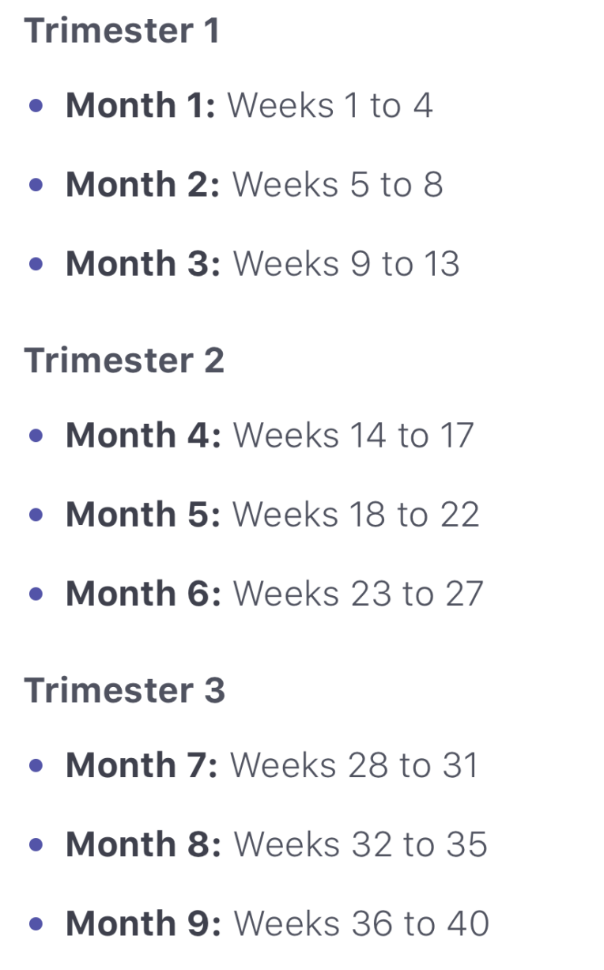Click the bullet point beside Month 5
This screenshot has width=604, height=970.
(36, 515)
